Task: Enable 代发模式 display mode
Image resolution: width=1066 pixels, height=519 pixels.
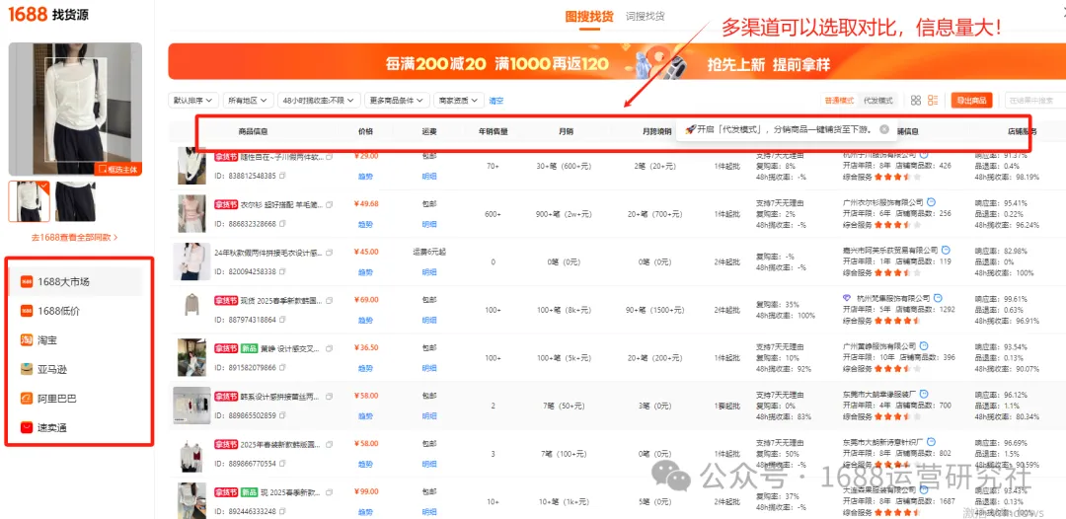Action: click(x=877, y=101)
